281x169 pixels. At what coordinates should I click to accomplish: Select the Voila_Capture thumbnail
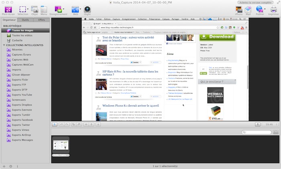pos(61,145)
